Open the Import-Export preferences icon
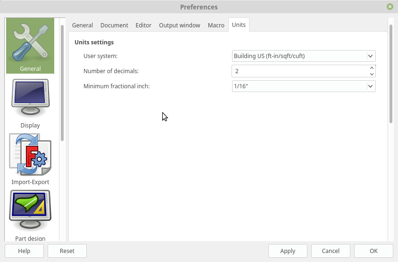398x262 pixels. click(x=30, y=154)
